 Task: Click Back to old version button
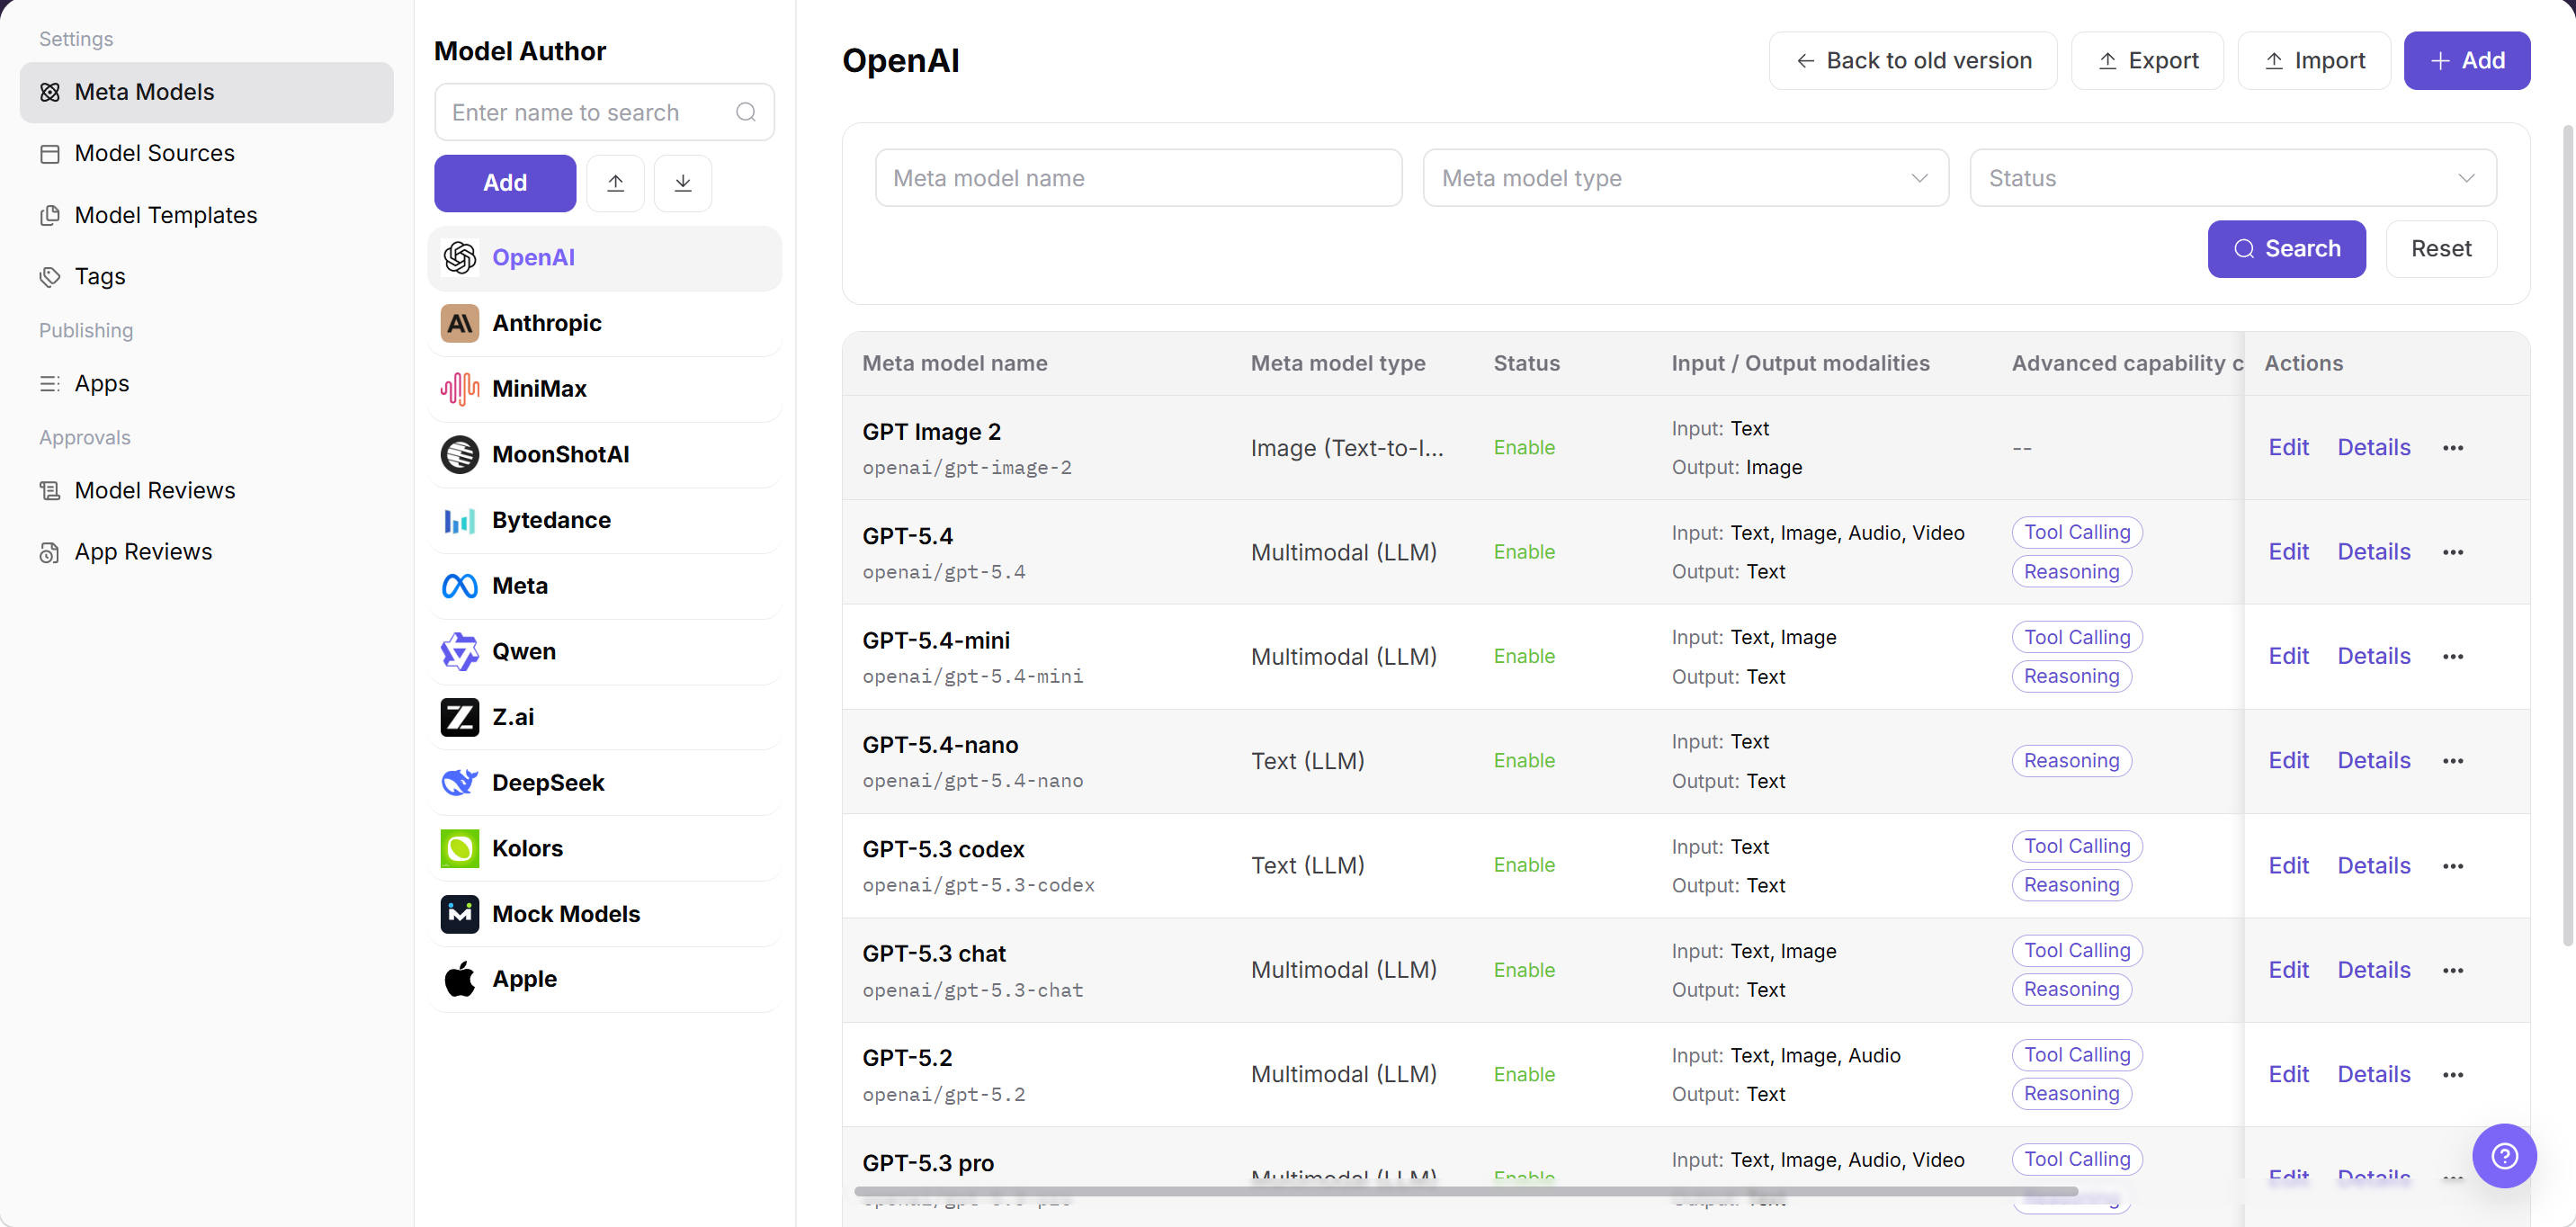tap(1913, 61)
